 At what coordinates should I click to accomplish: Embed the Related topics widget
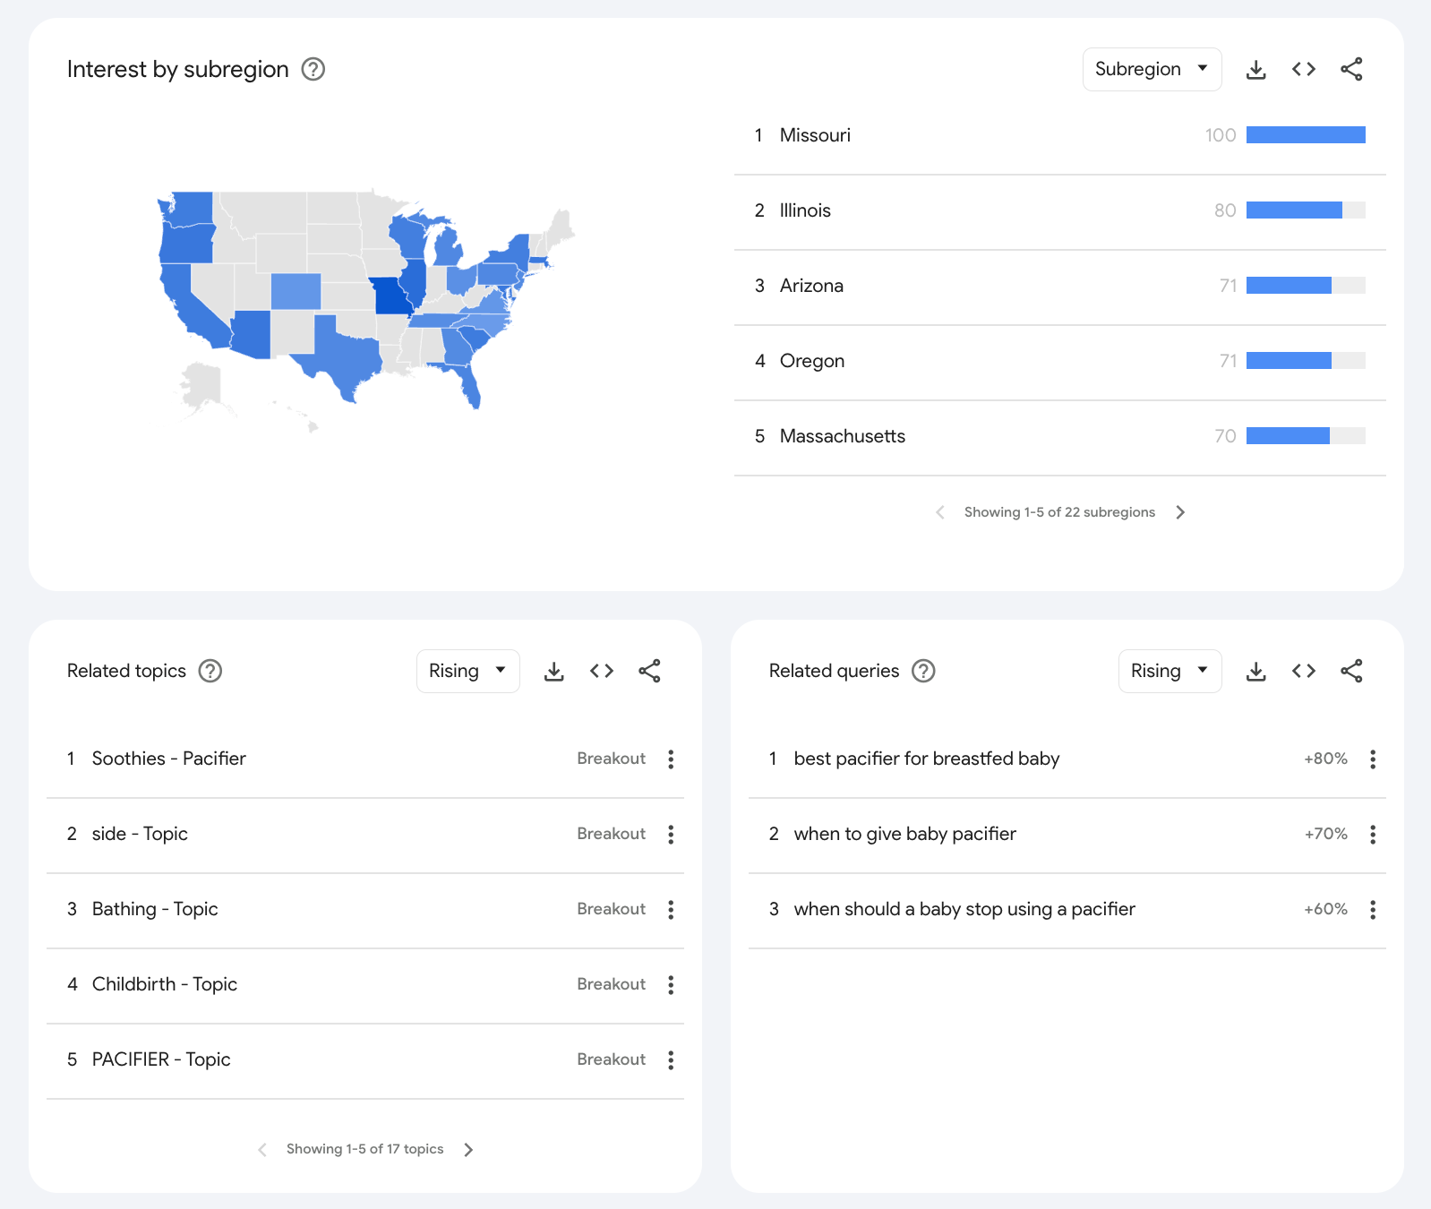tap(602, 671)
